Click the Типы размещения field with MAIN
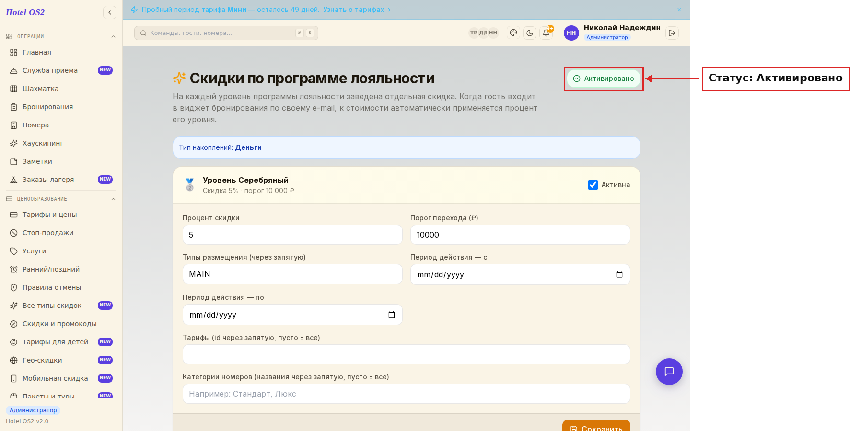Screen dimensions: 861x431 [x=292, y=274]
